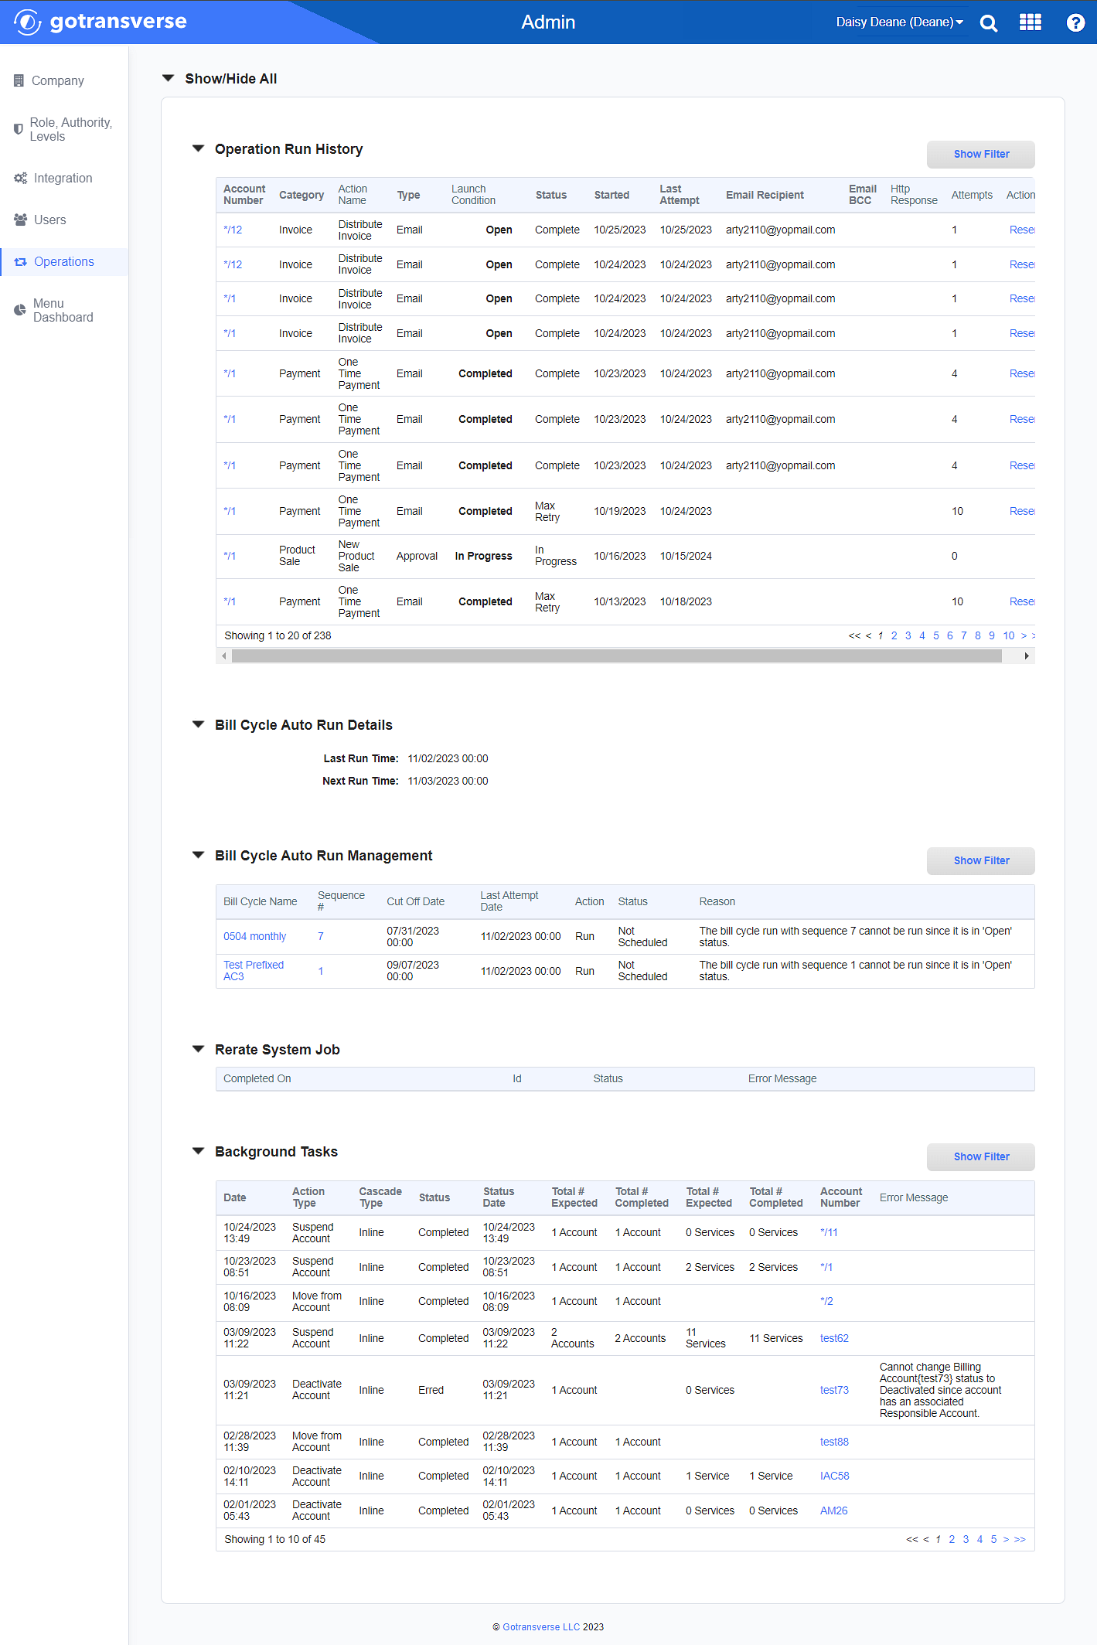Click the Cascade Type column header

click(380, 1197)
